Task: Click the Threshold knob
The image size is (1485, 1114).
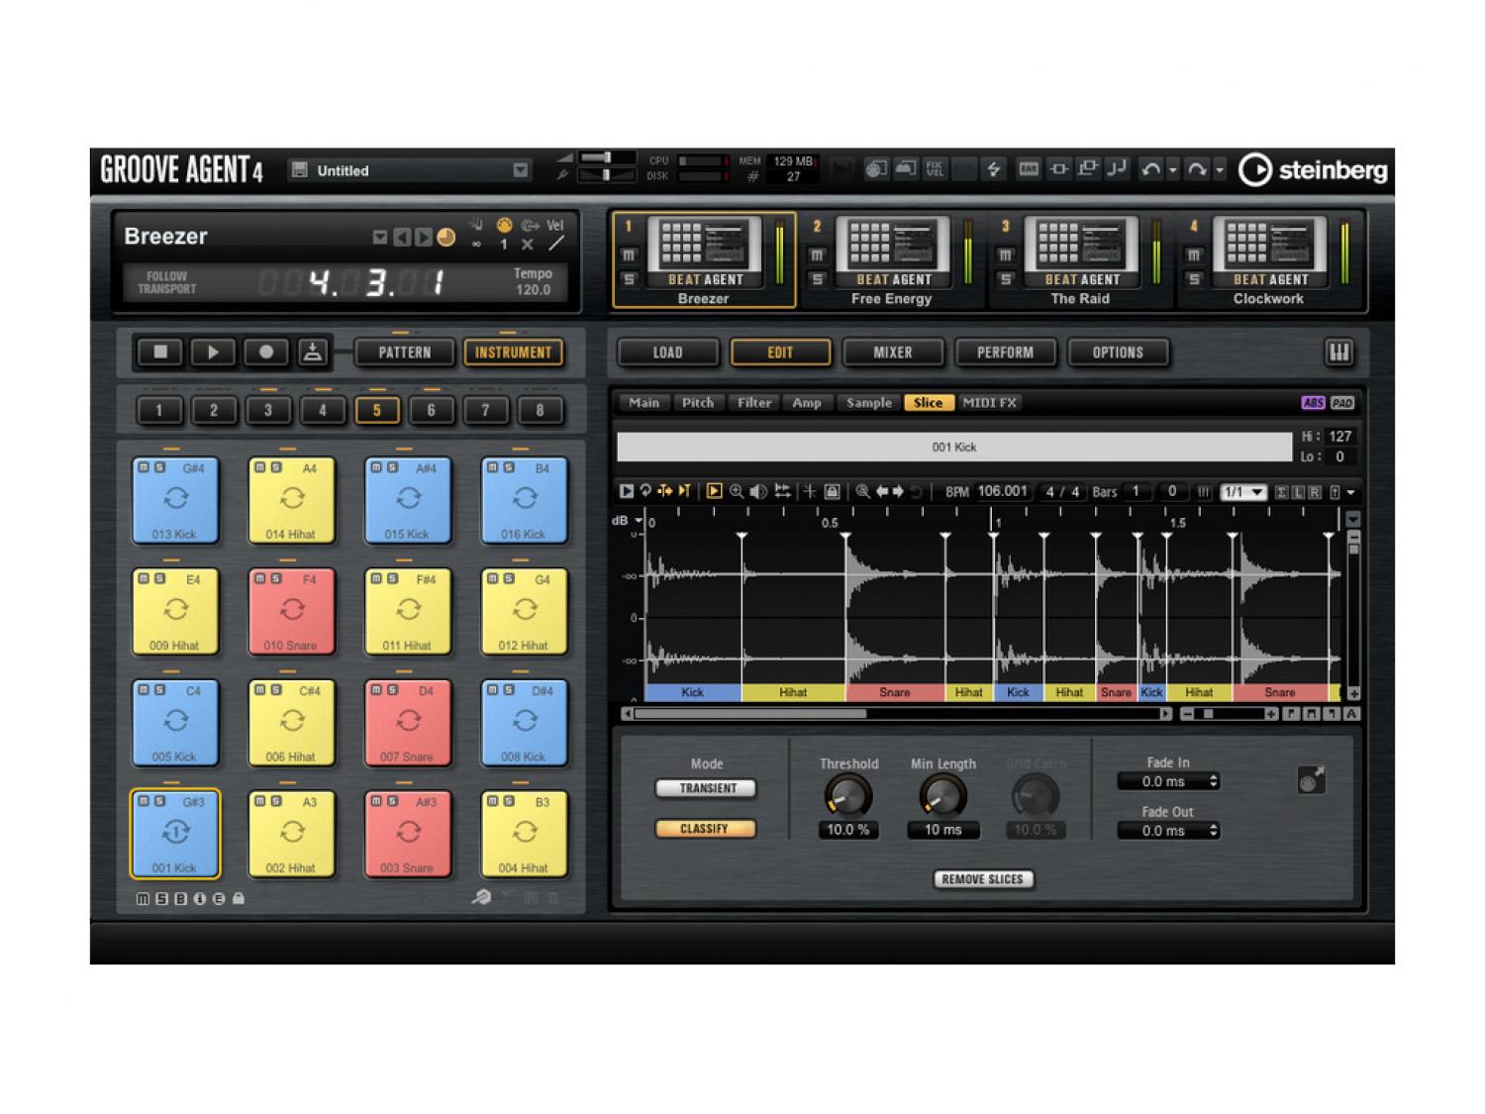Action: coord(847,794)
